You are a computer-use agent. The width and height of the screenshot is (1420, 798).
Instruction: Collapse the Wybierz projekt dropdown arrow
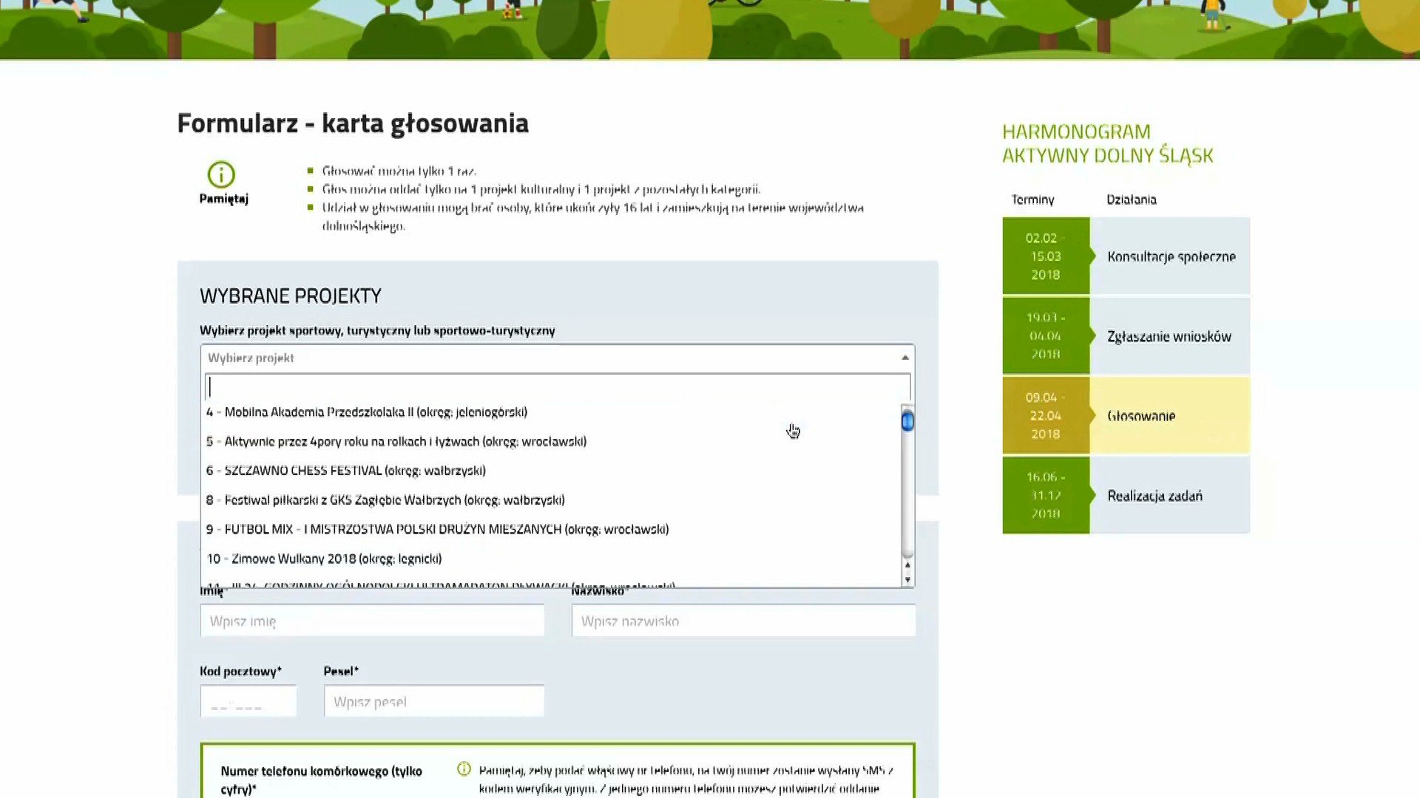pos(905,358)
